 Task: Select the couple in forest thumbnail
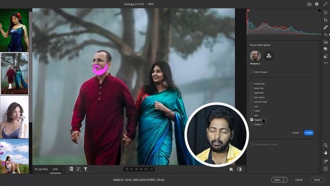click(x=14, y=73)
